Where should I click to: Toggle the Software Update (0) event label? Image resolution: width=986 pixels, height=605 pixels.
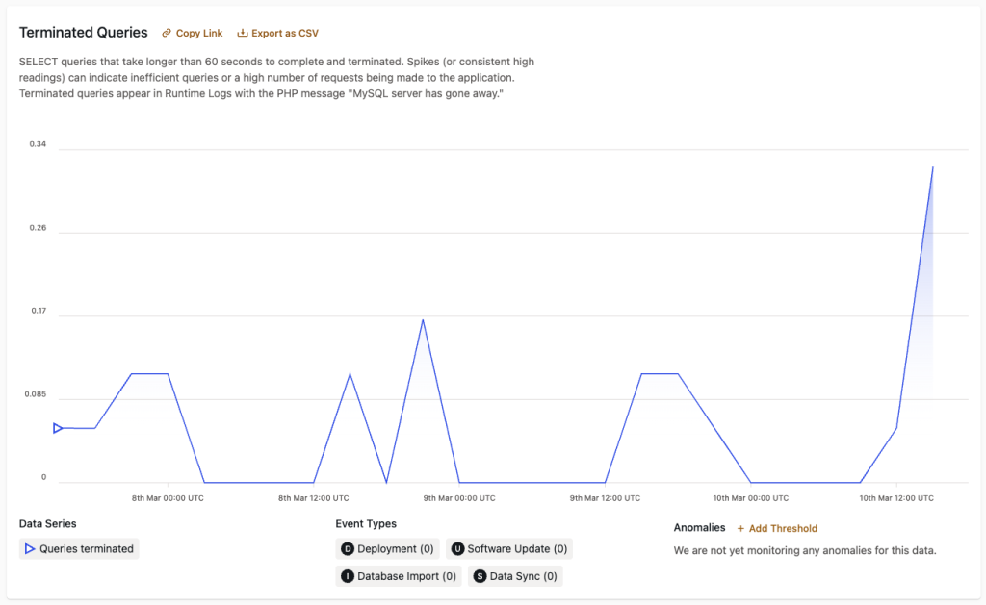click(517, 549)
